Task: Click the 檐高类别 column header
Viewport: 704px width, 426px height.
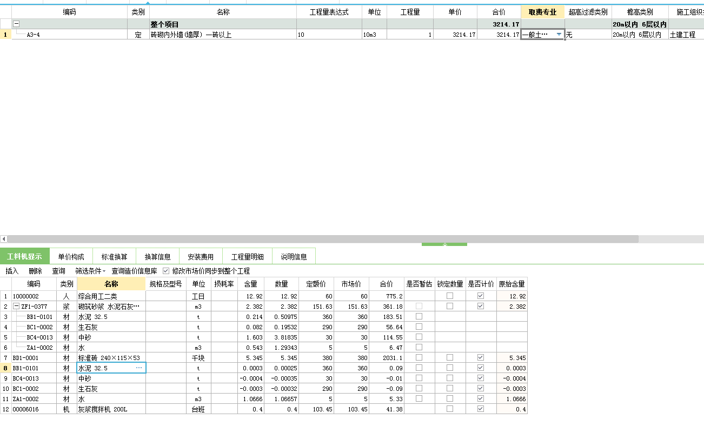Action: coord(640,12)
